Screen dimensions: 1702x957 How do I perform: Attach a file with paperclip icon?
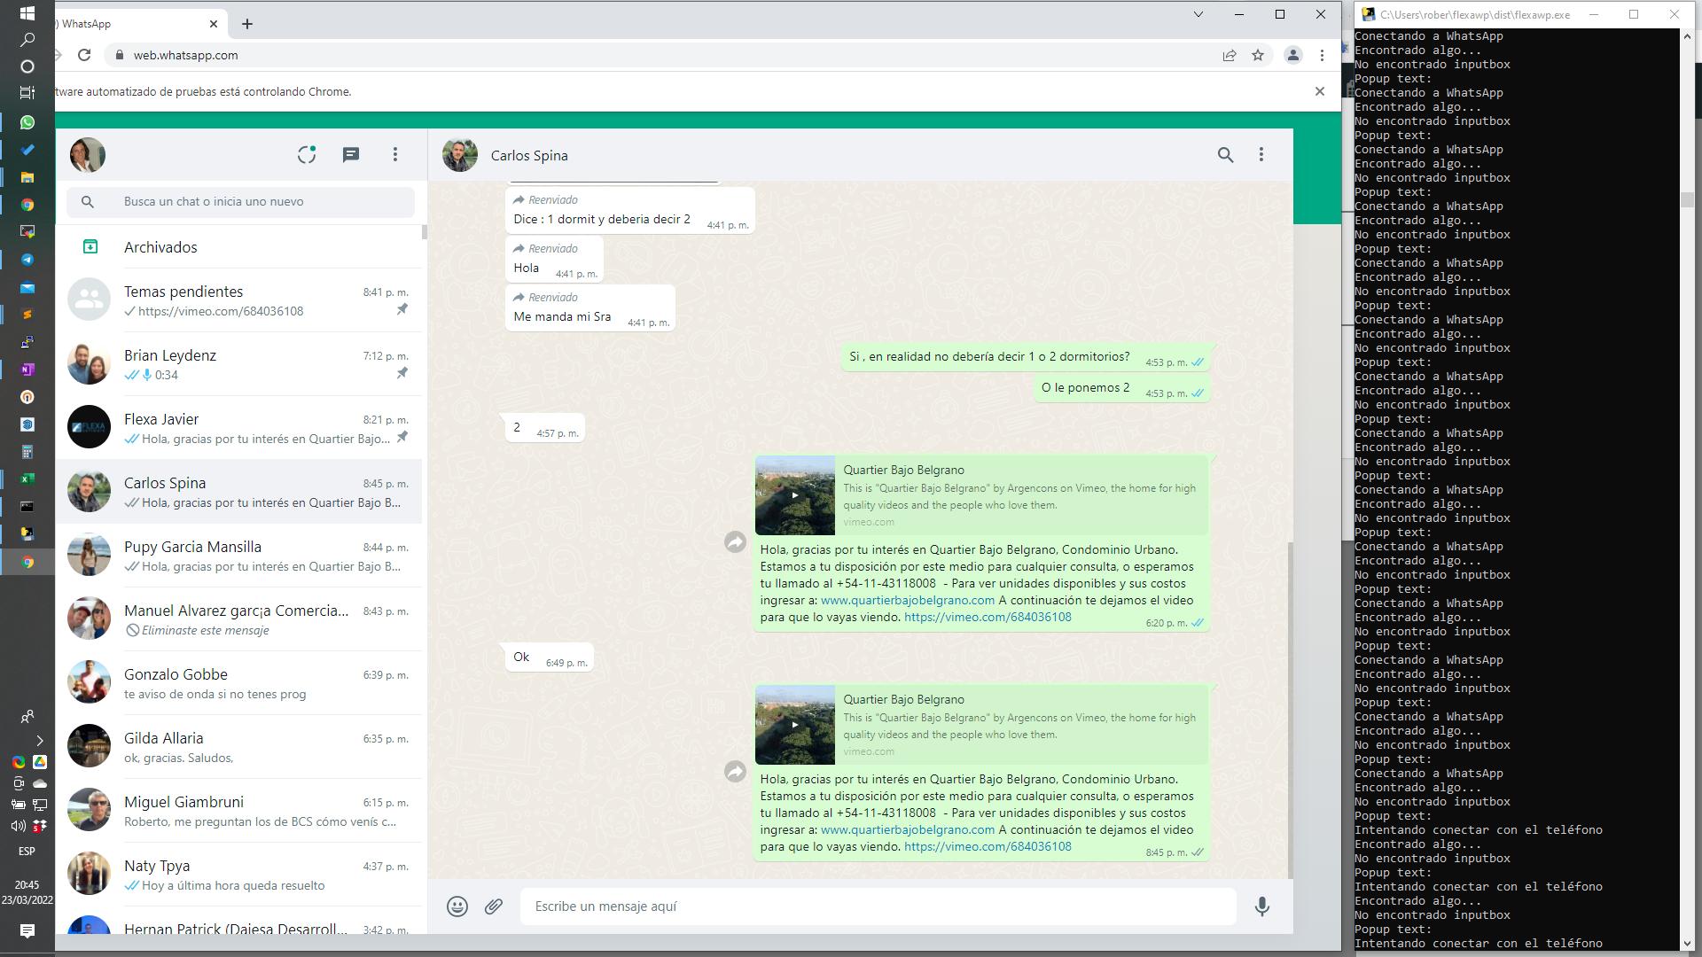[x=494, y=906]
